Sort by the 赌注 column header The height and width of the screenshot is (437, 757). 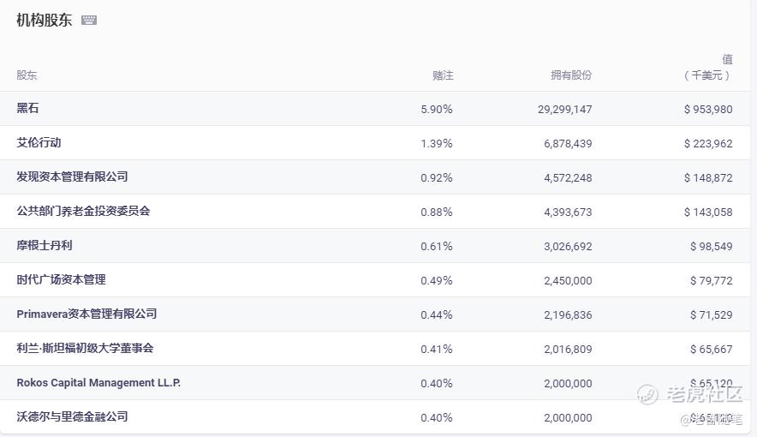442,75
